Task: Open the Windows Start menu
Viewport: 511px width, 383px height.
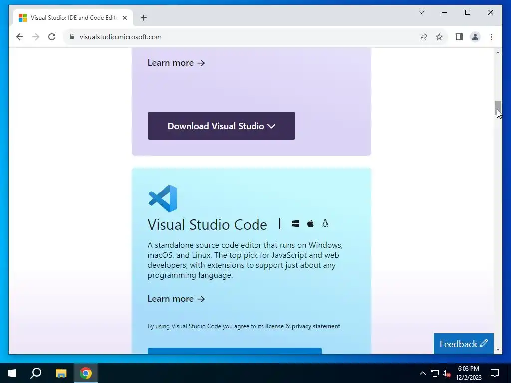Action: point(12,373)
